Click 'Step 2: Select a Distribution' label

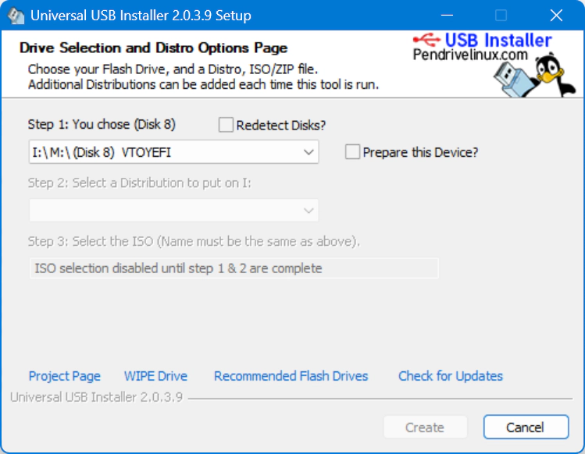point(140,183)
